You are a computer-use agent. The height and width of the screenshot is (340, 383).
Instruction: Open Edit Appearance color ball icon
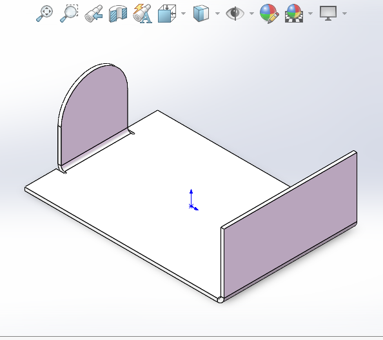click(x=269, y=14)
